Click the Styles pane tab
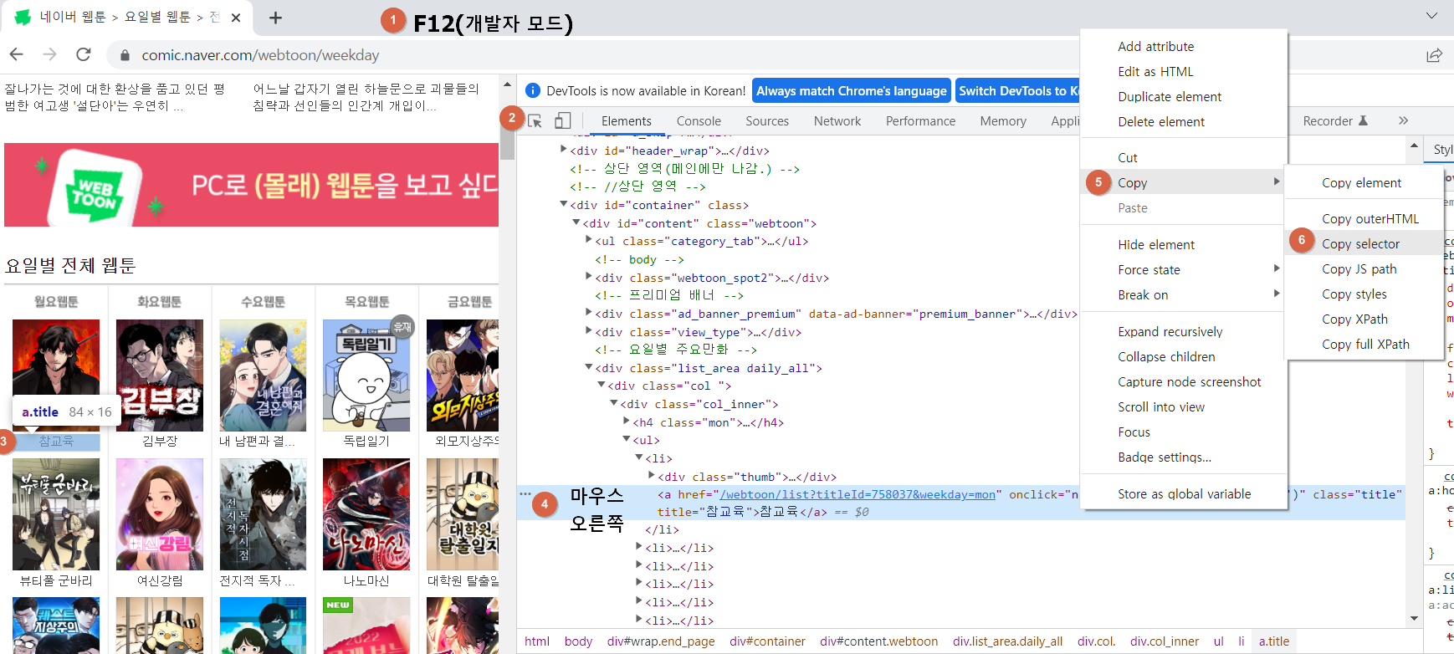The width and height of the screenshot is (1454, 654). coord(1442,149)
